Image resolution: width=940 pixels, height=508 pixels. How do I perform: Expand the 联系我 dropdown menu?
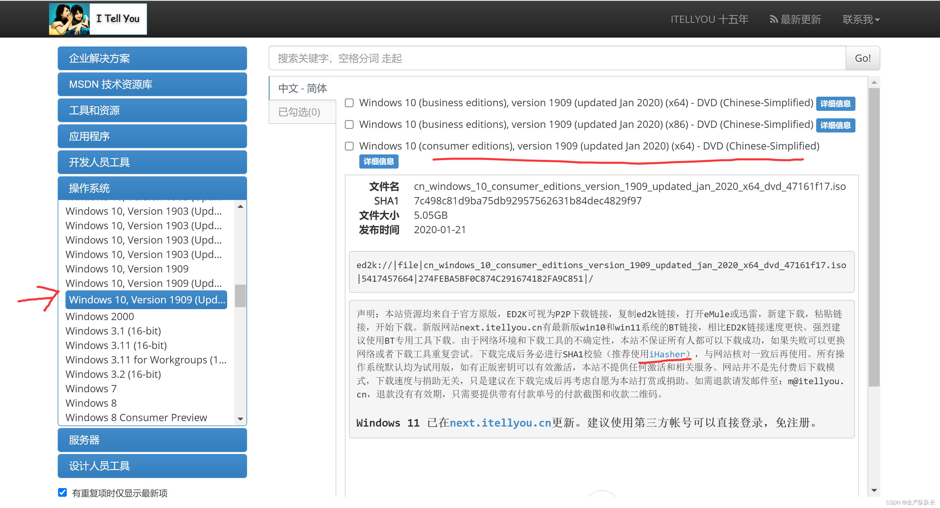tap(861, 19)
